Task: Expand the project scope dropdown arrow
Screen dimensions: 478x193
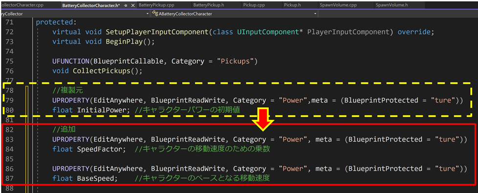Action: tap(148, 14)
